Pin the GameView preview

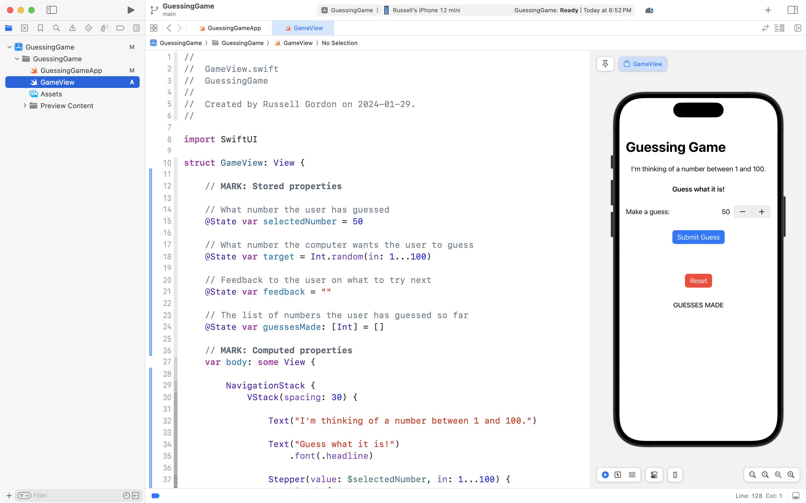(x=605, y=63)
